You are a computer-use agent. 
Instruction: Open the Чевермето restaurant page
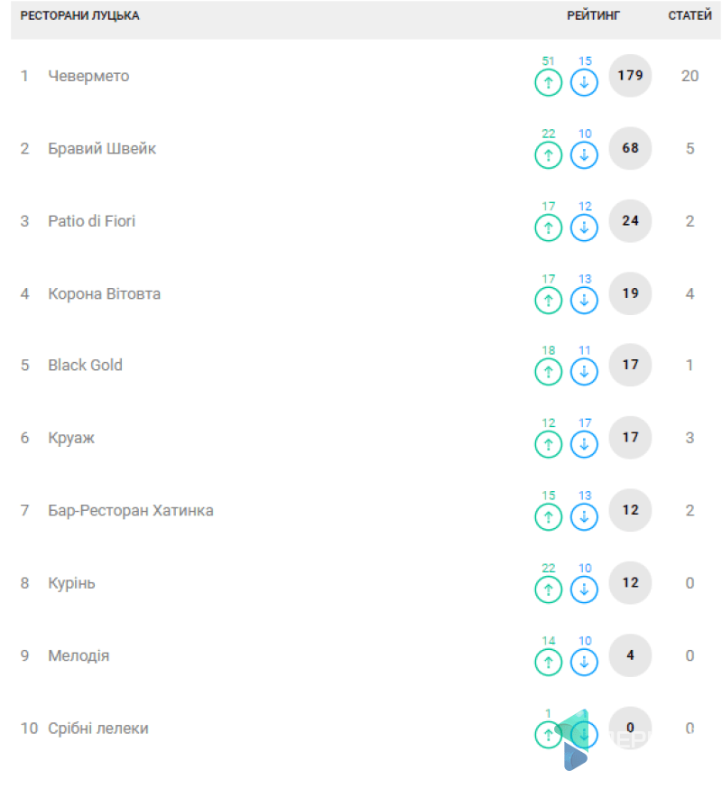pos(88,76)
